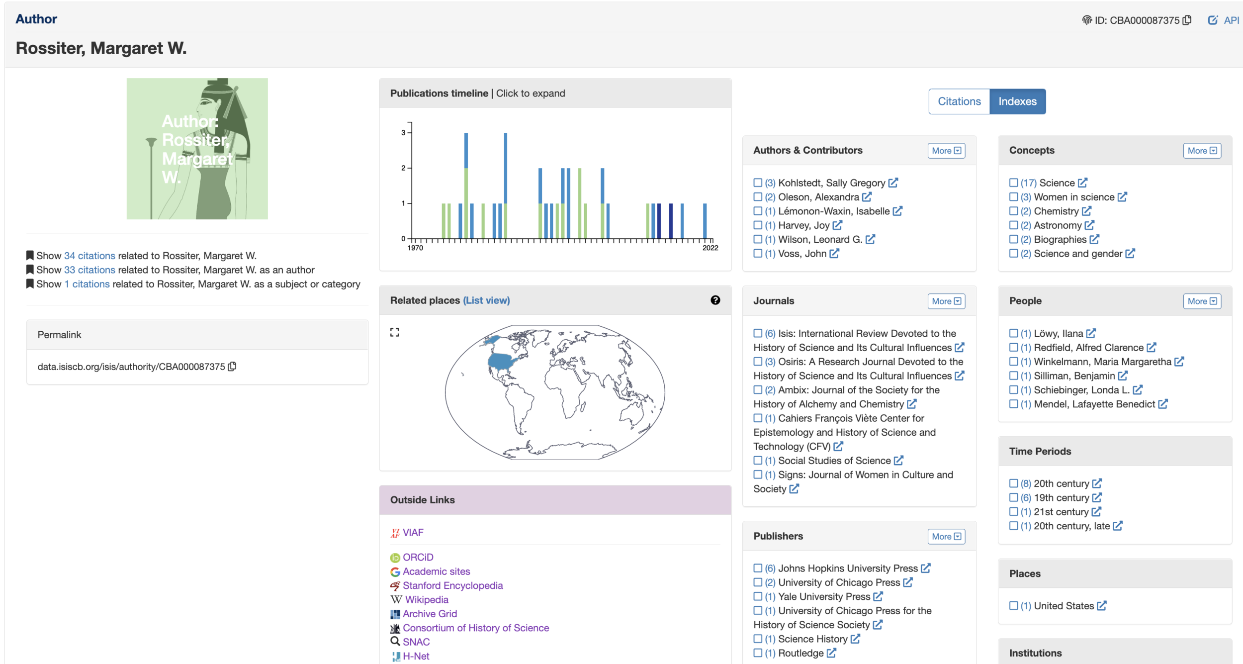Image resolution: width=1243 pixels, height=664 pixels.
Task: Open external link icon beside Women in science
Action: (1122, 197)
